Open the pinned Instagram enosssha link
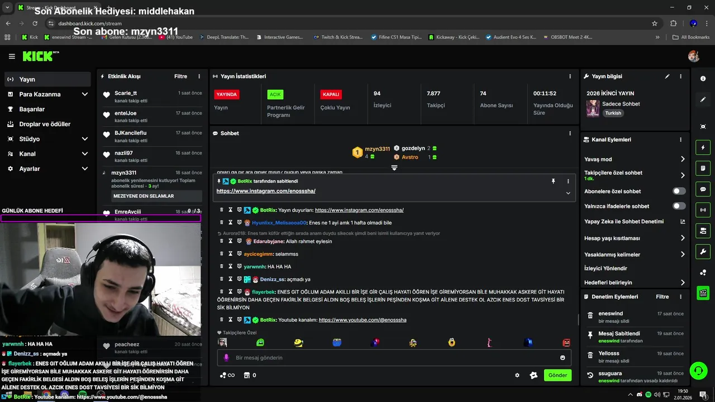Image resolution: width=715 pixels, height=402 pixels. [266, 191]
